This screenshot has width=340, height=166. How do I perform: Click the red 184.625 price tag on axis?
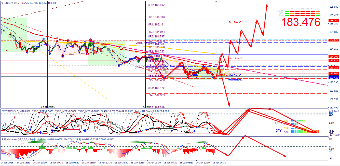334,40
